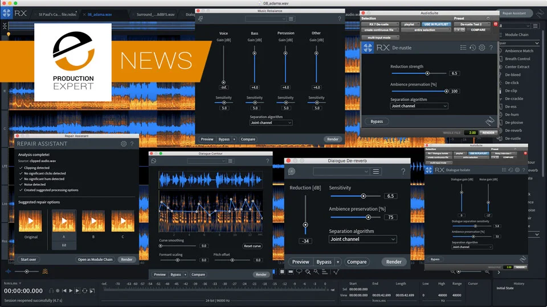Click Compare in the Music Rebalance window
547x307 pixels.
click(248, 139)
